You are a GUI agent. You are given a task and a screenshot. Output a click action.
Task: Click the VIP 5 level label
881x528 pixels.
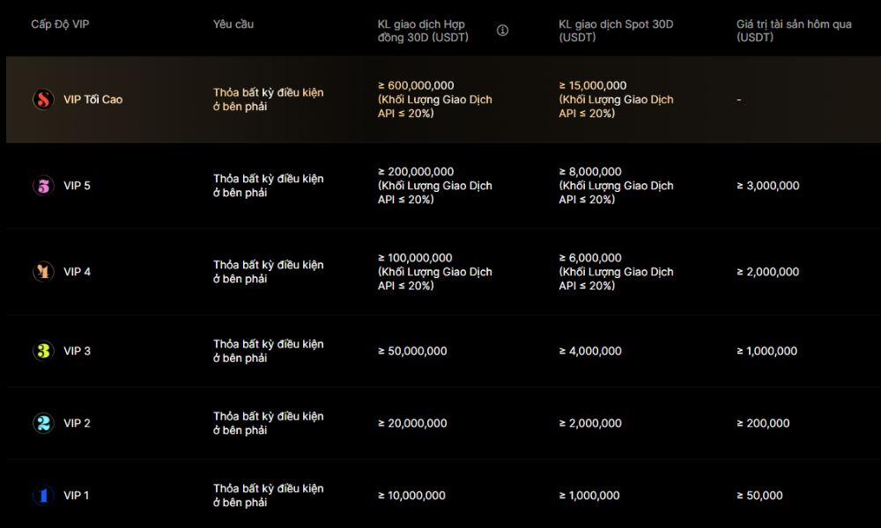pyautogui.click(x=77, y=186)
